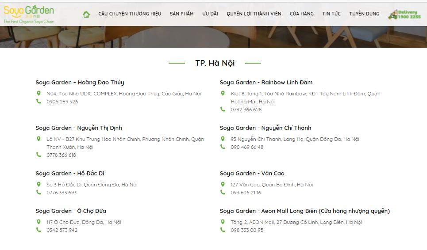Viewport: 427px width, 250px height.
Task: Open Quyền Lợi Thành Viên menu
Action: point(254,14)
